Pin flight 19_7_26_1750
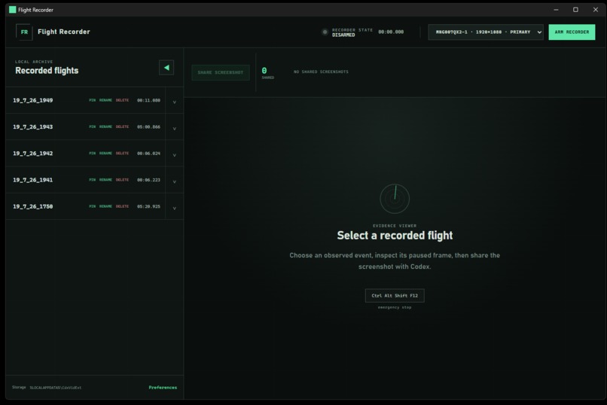 tap(92, 206)
